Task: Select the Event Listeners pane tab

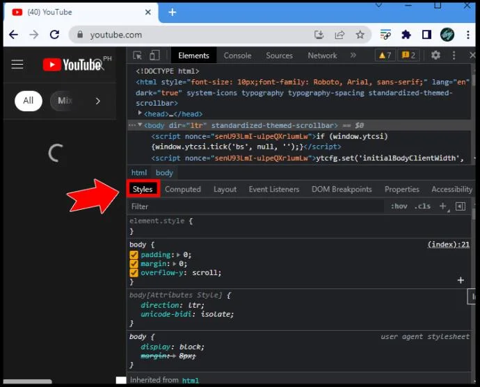Action: tap(274, 189)
